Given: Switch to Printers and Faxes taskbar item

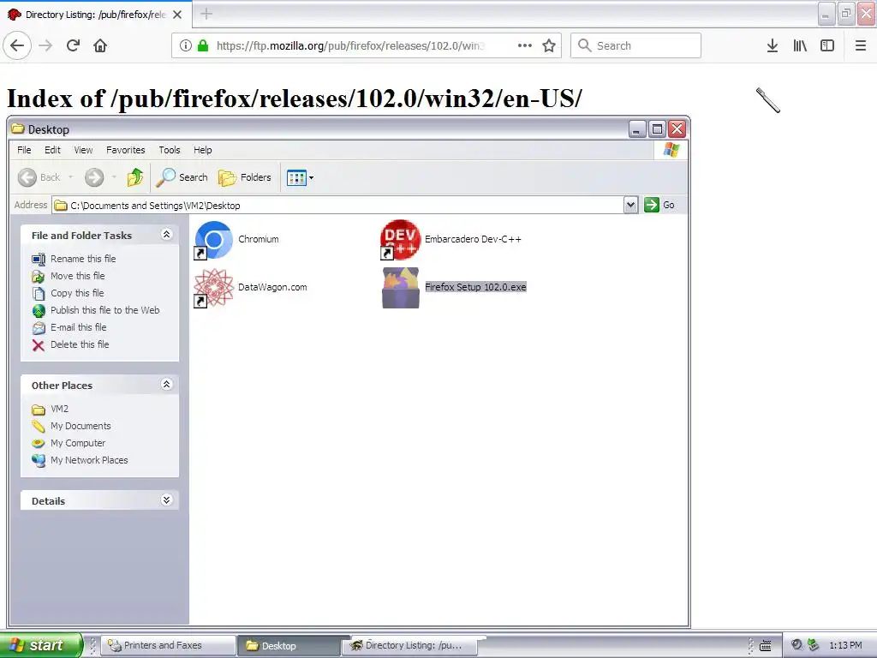Looking at the screenshot, I should 169,645.
